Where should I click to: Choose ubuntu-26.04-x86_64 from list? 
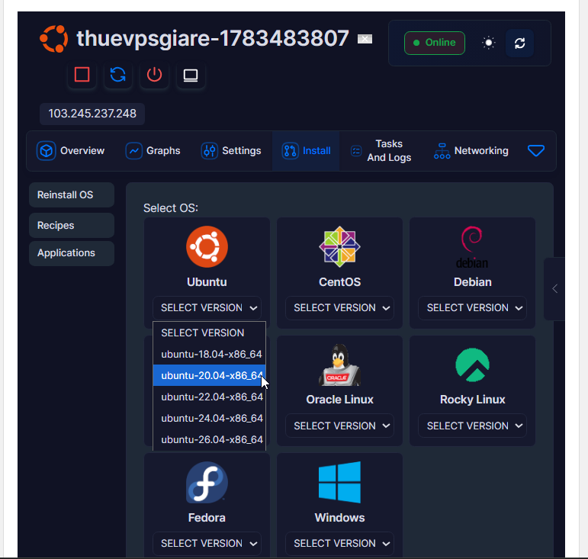point(209,440)
